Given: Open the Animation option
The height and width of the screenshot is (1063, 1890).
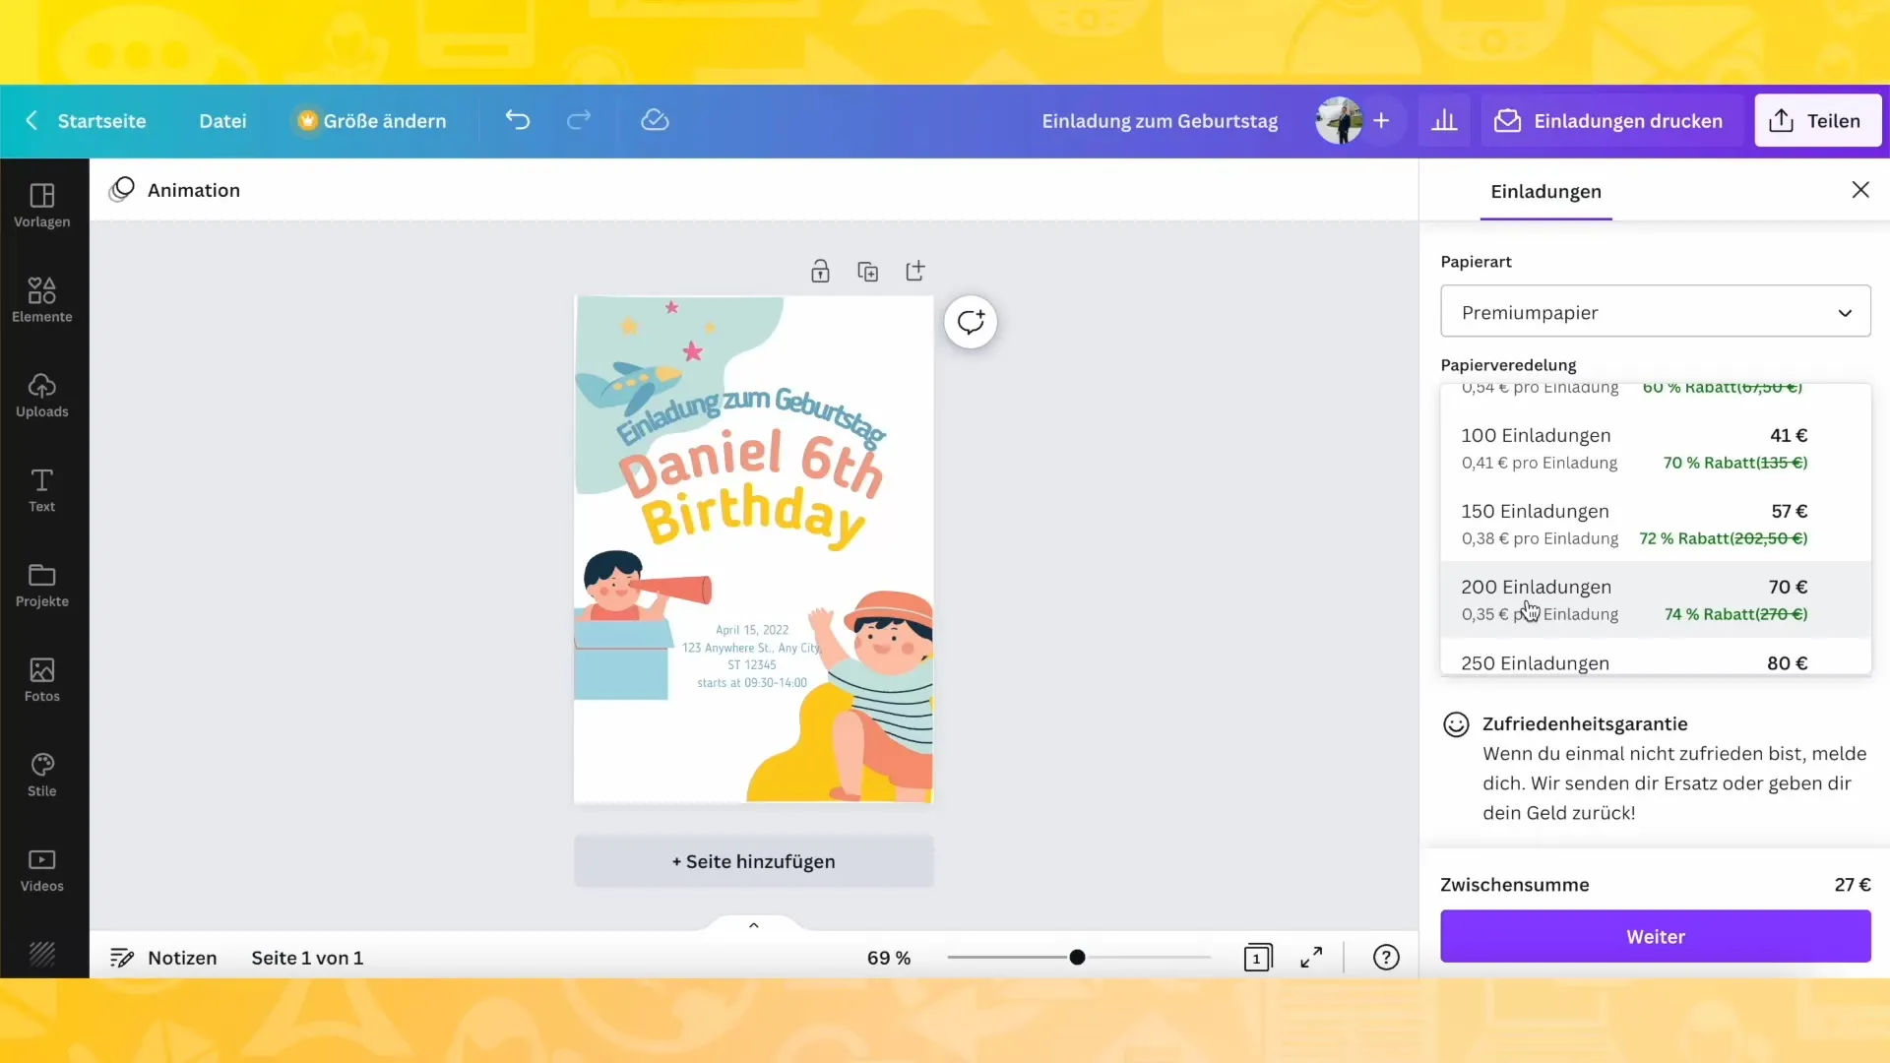Looking at the screenshot, I should point(175,190).
